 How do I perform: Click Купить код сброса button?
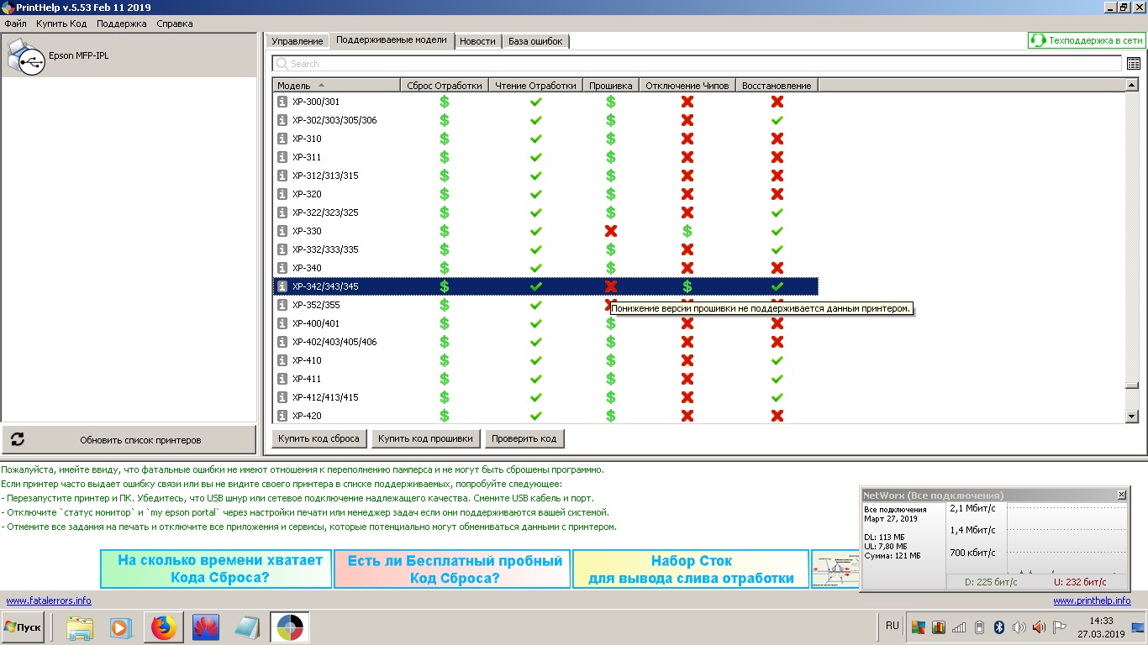319,438
